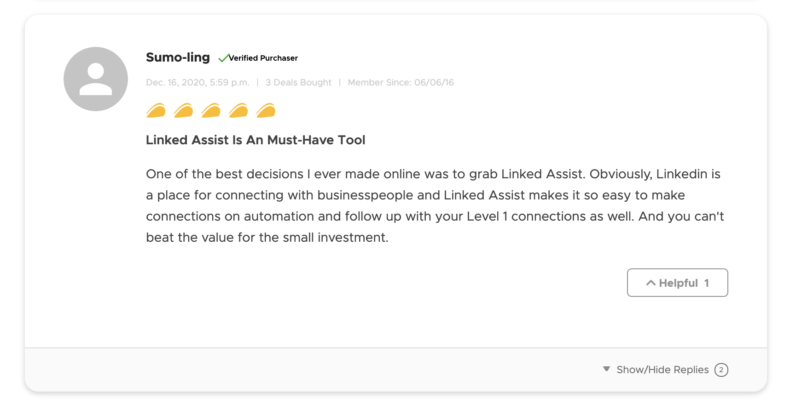Viewport: 790px width, 409px height.
Task: Click the review date Dec. 16, 2020
Action: pyautogui.click(x=197, y=83)
